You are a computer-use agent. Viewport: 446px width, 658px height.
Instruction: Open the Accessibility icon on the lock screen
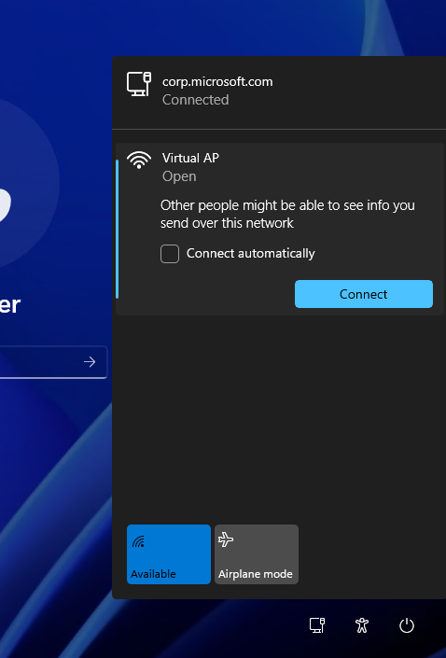click(362, 625)
